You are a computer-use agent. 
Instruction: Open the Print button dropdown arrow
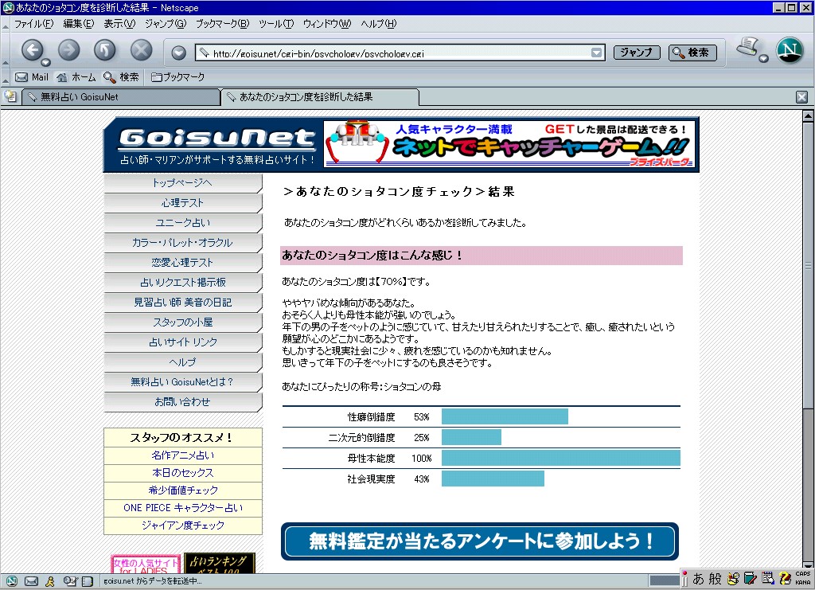point(763,59)
